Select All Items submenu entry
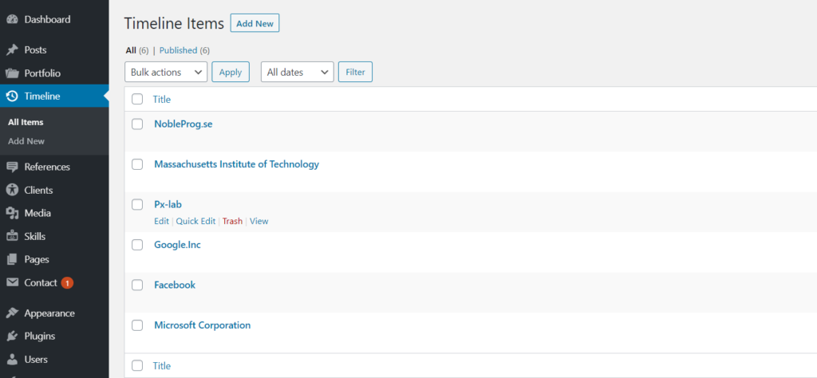This screenshot has width=817, height=378. tap(26, 122)
